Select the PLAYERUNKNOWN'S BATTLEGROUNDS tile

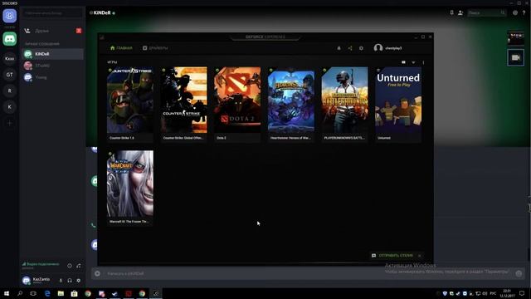pos(344,104)
